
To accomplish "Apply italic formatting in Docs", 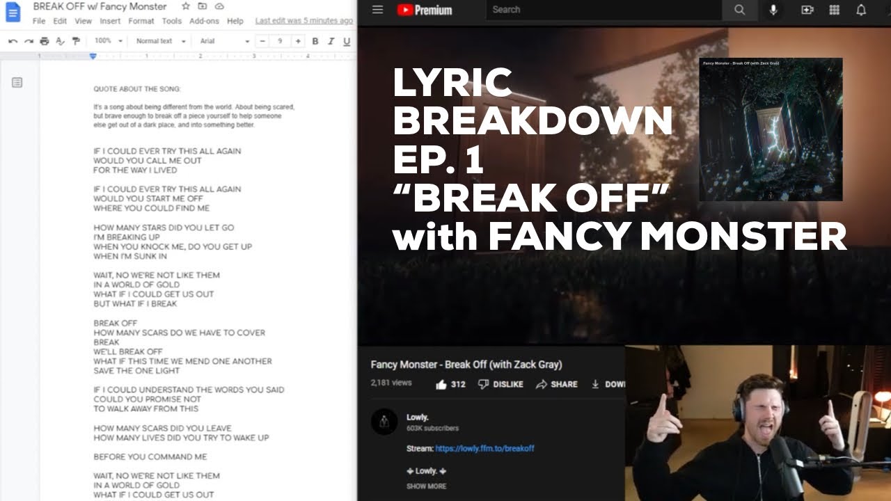I will 331,42.
